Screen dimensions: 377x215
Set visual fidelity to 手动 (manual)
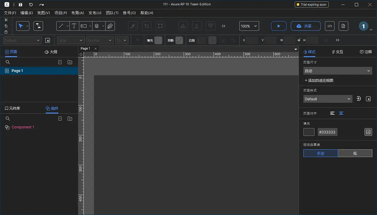tap(320, 153)
